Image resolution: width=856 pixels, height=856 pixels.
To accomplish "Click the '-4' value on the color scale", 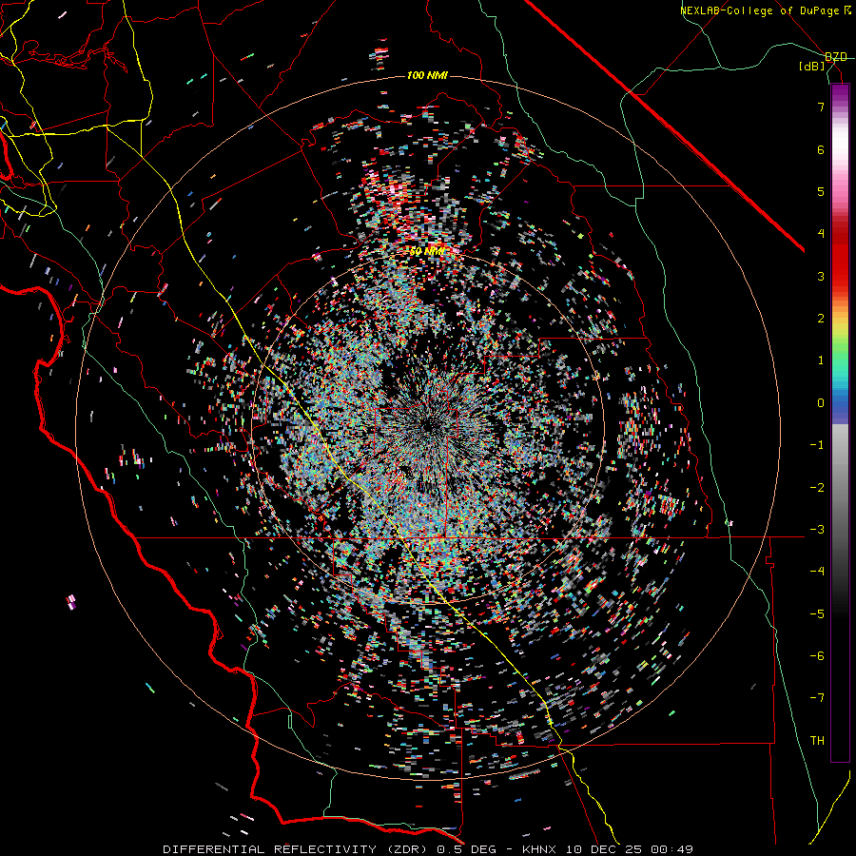I will [x=817, y=572].
